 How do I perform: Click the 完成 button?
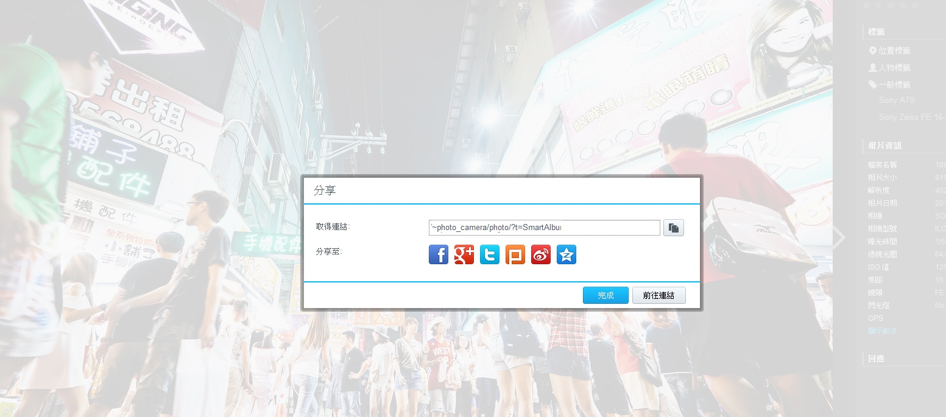(x=605, y=295)
